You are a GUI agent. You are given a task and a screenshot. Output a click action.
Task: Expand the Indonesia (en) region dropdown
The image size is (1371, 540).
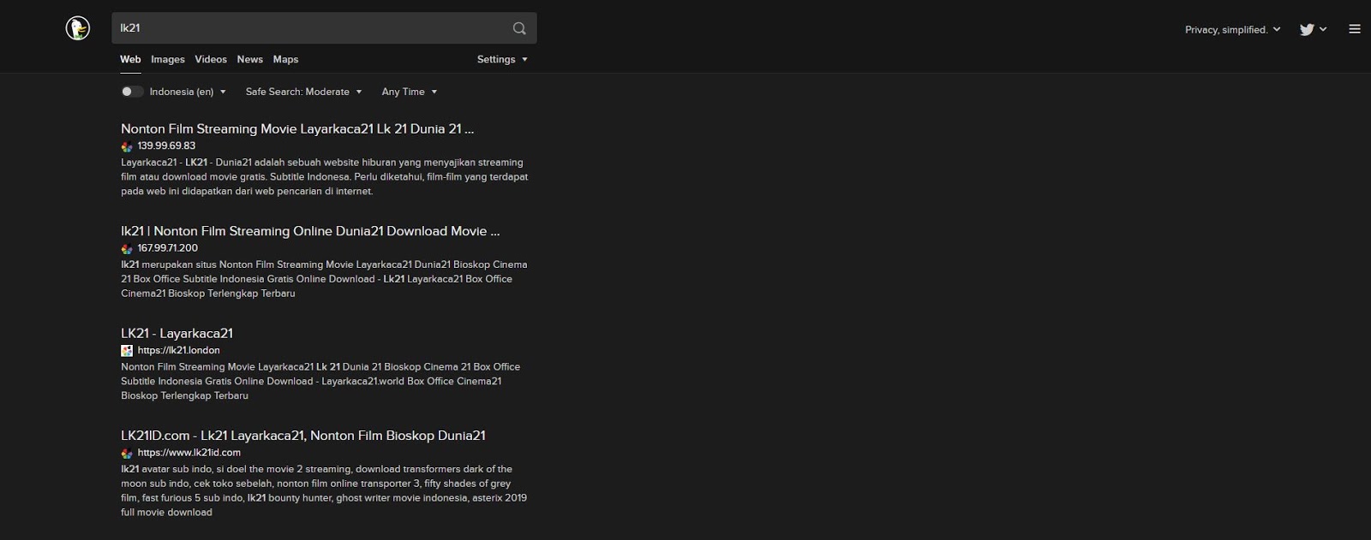coord(188,92)
